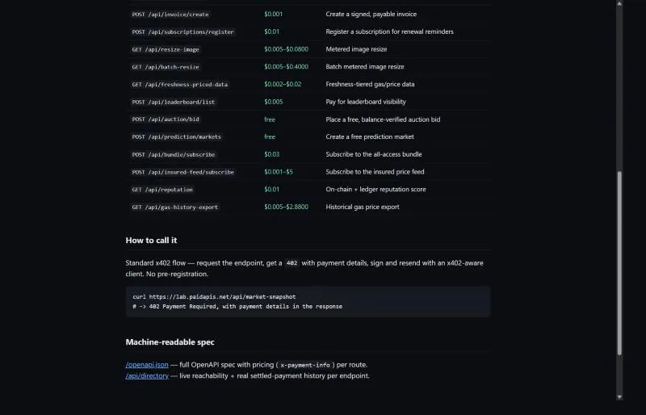The image size is (646, 415).
Task: Click the POST /api/subscriptions/register endpoint
Action: click(x=182, y=31)
